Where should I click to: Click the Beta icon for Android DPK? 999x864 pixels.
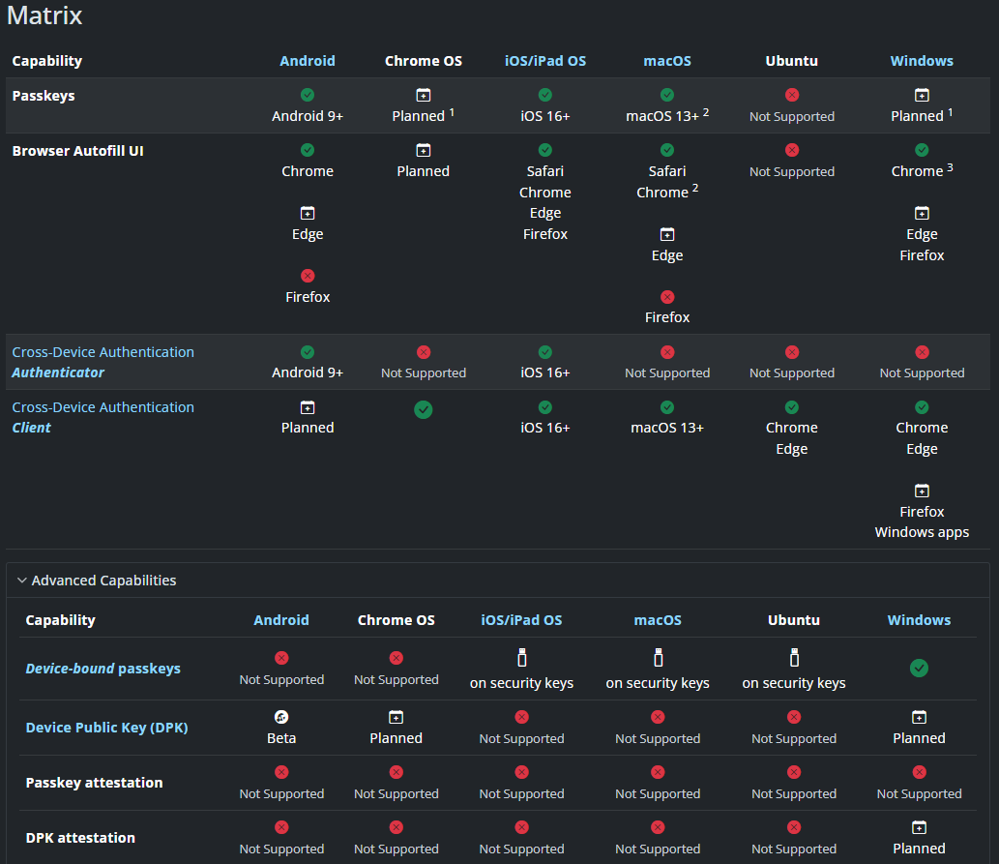(x=281, y=717)
